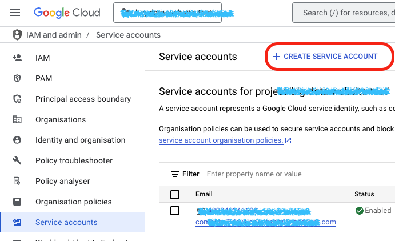The width and height of the screenshot is (395, 241).
Task: Focus the filter property name field
Action: (254, 174)
